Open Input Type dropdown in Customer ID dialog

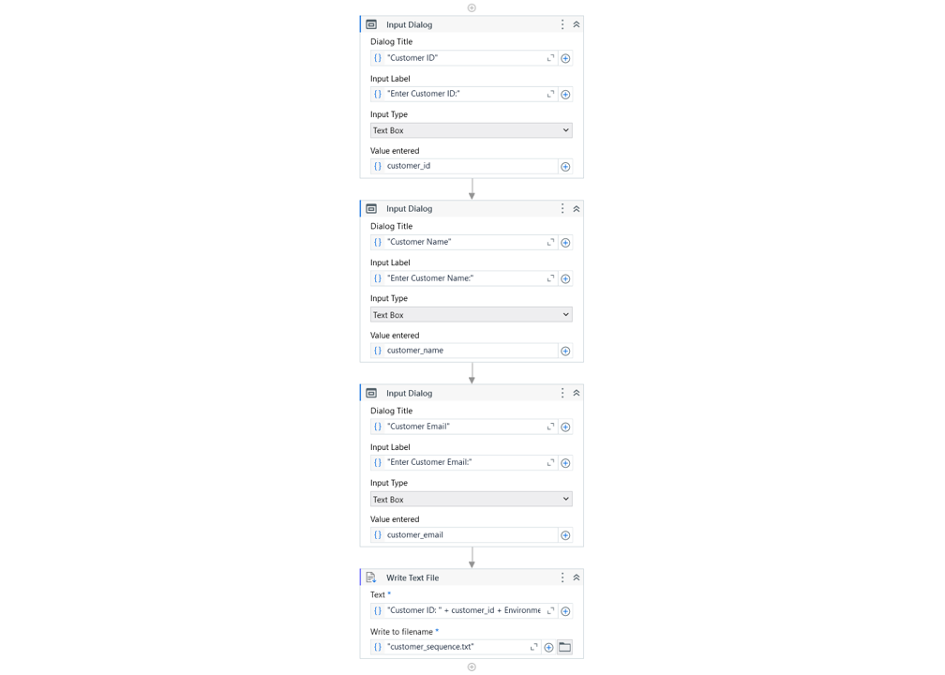point(472,130)
